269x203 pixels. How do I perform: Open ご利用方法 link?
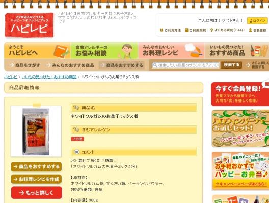tap(170, 30)
